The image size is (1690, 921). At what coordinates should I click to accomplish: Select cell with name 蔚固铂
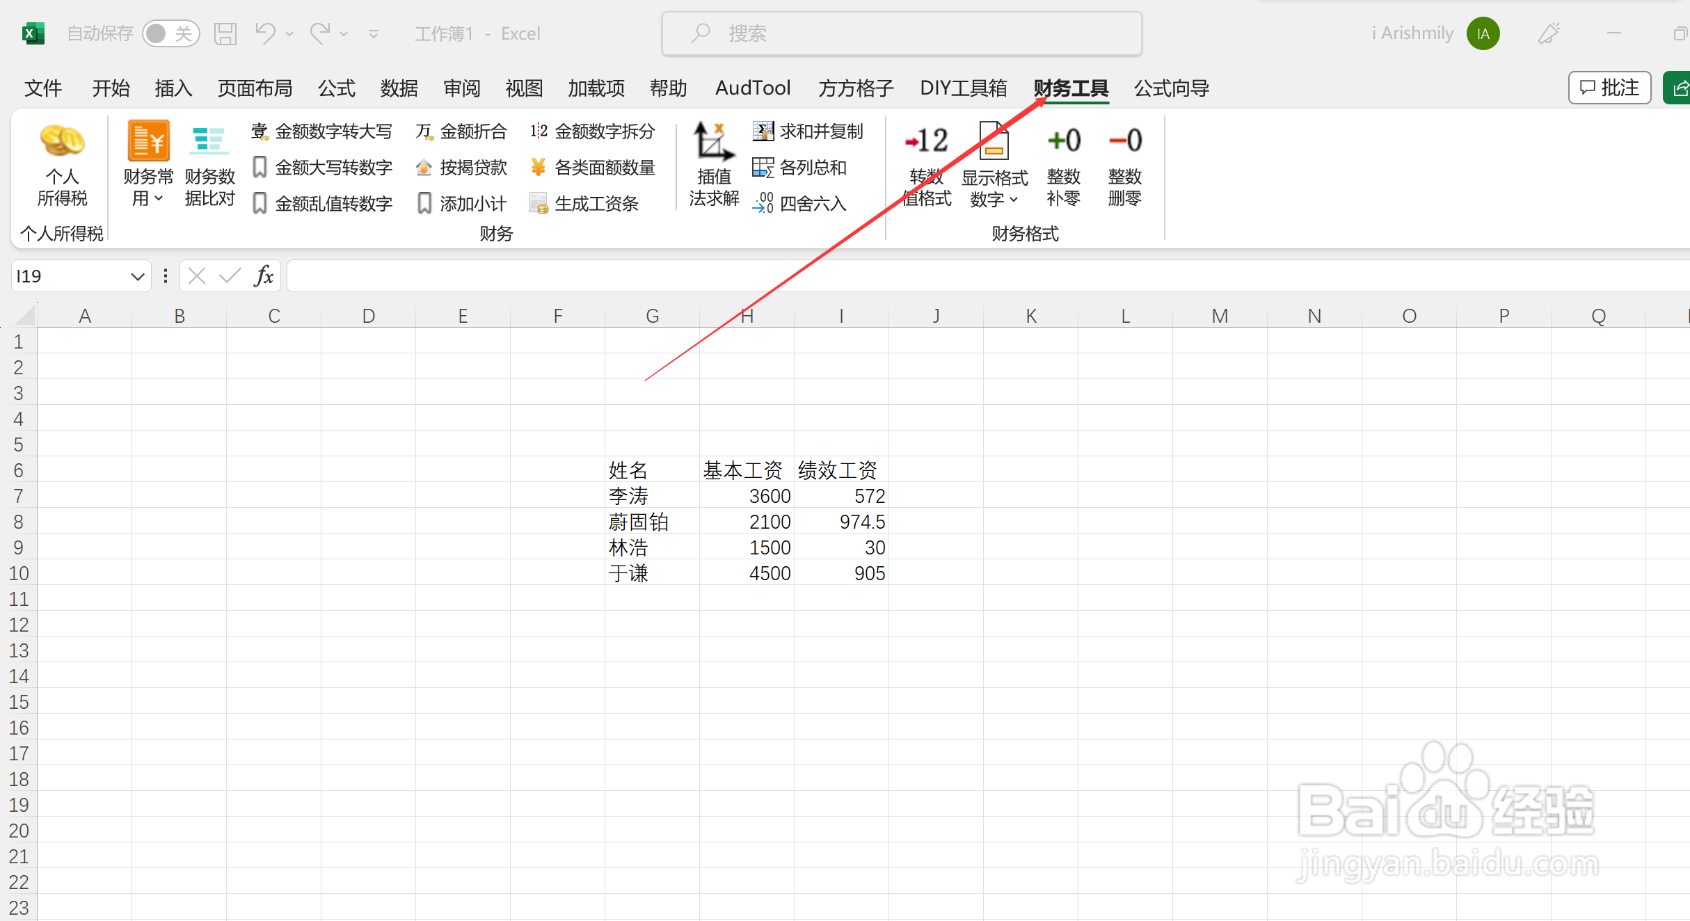tap(652, 522)
